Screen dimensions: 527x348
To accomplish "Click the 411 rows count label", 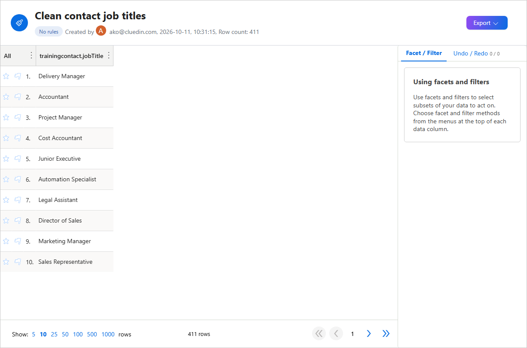I will pos(199,334).
